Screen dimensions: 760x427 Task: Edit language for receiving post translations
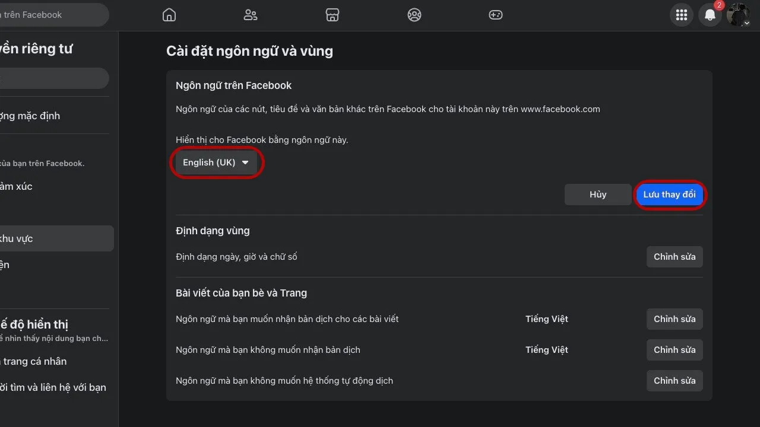coord(674,319)
